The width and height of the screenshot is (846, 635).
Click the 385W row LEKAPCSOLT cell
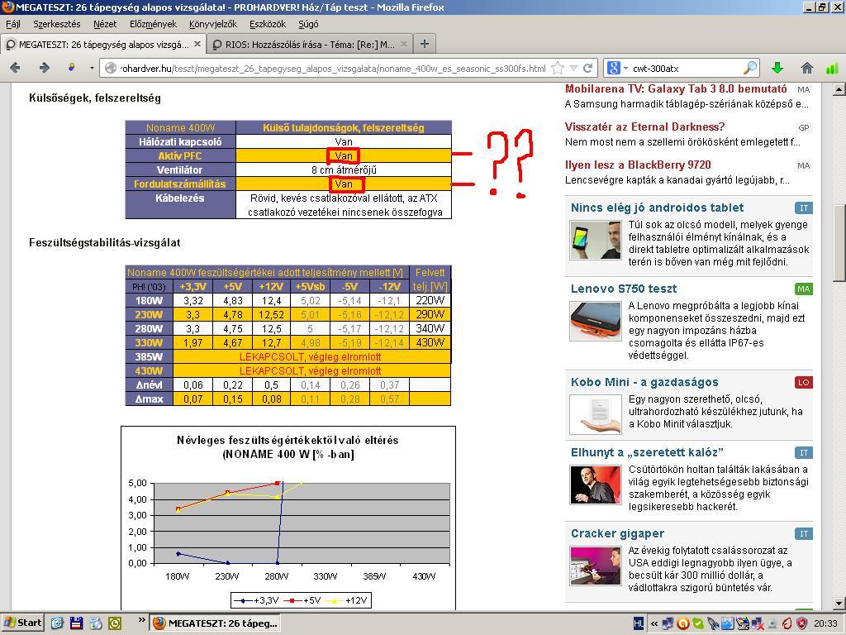(311, 356)
